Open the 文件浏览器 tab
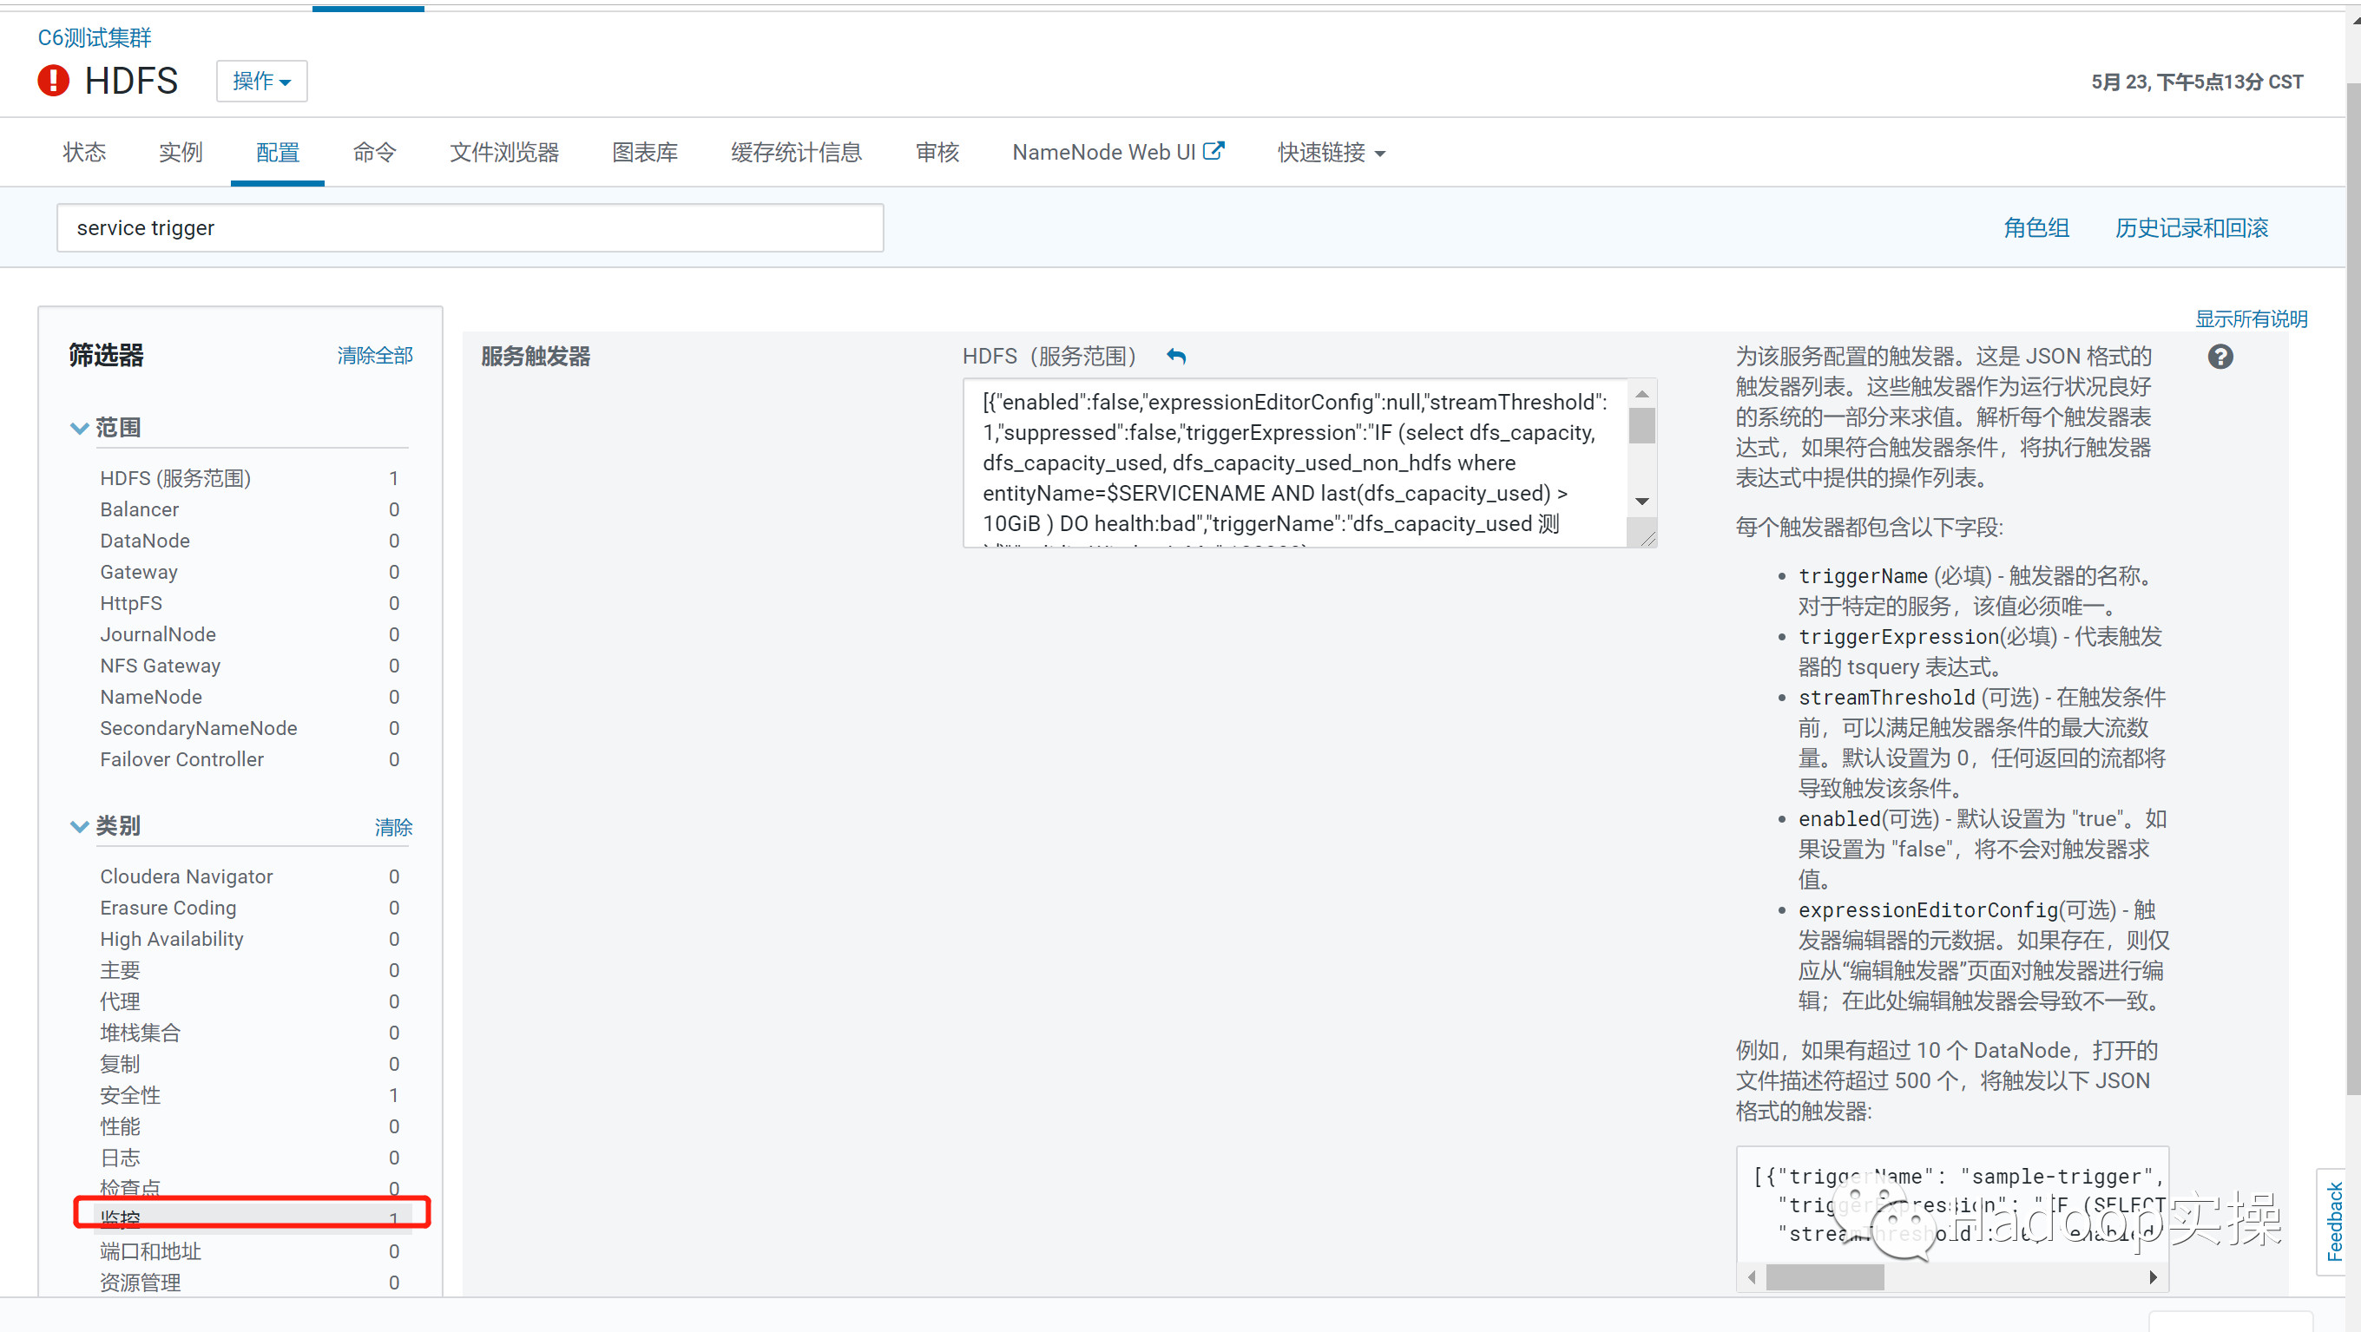Screen dimensions: 2361x1332 pyautogui.click(x=504, y=152)
